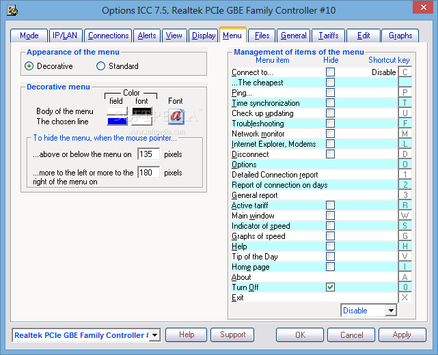Select the About menu item row
Screen dimensions: 438x355
click(x=314, y=277)
